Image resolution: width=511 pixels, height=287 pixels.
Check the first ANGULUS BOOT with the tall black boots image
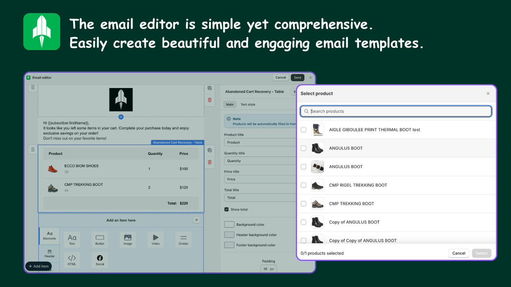click(x=303, y=148)
